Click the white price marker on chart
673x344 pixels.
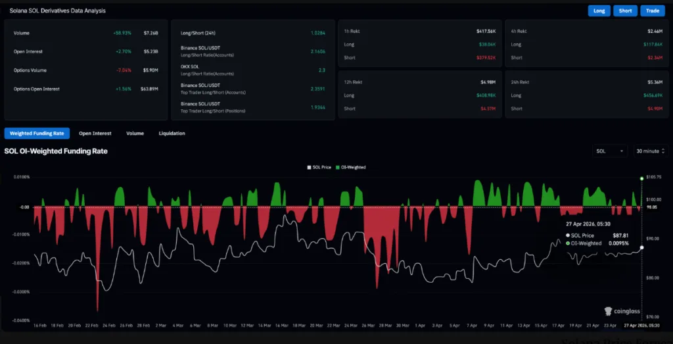click(641, 247)
